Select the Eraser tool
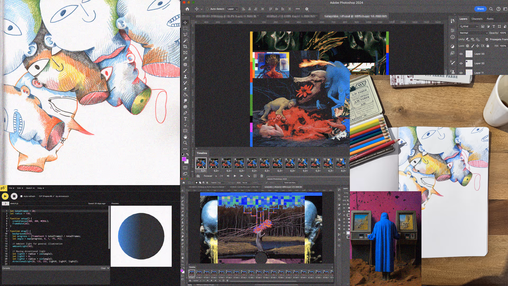 click(x=185, y=89)
